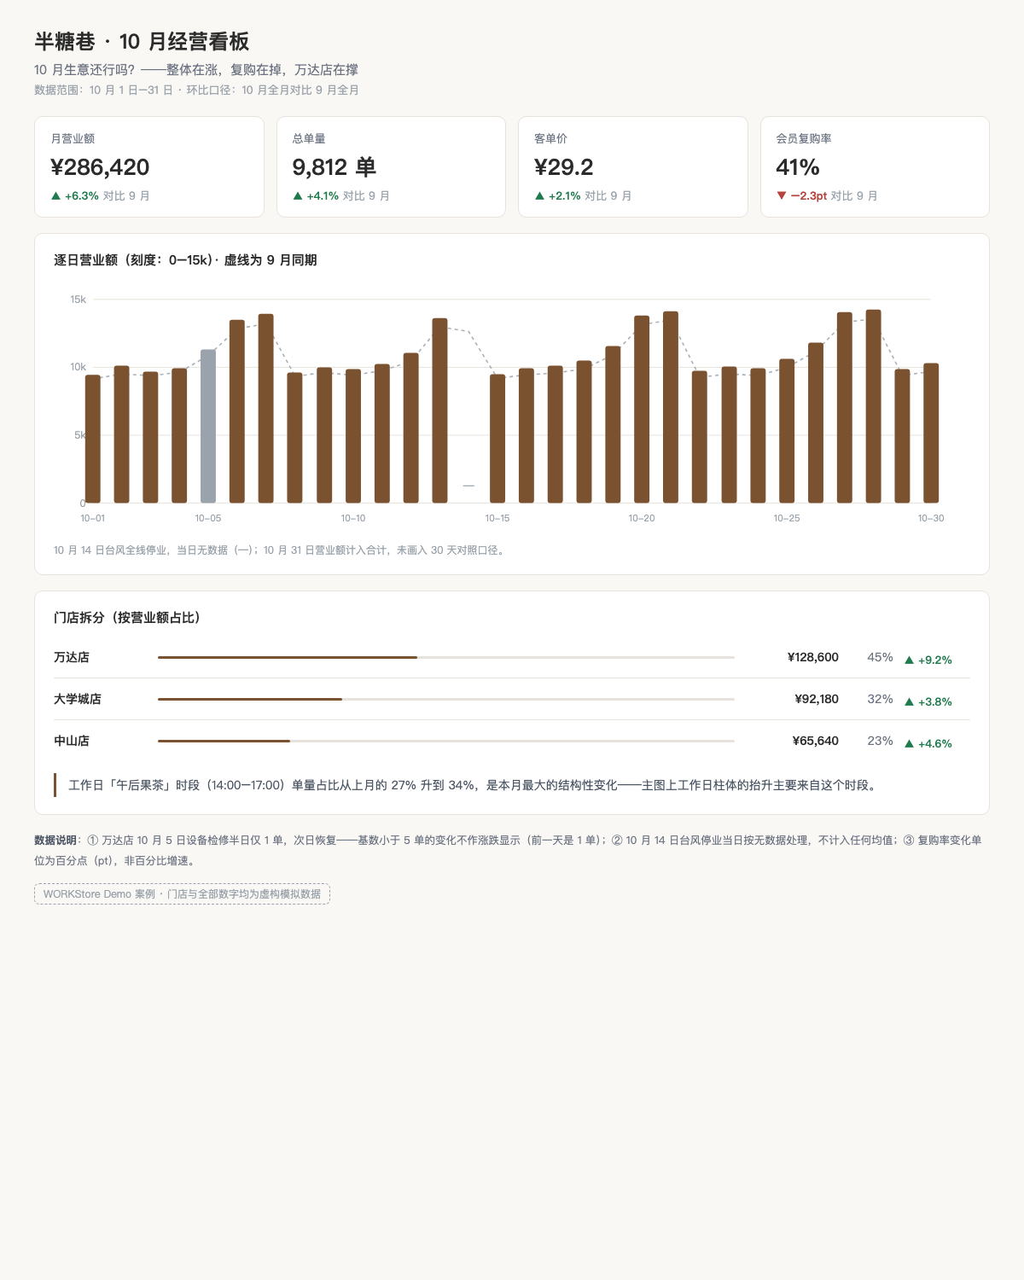This screenshot has height=1280, width=1024.
Task: Click the 中山店 store name
Action: [x=72, y=741]
